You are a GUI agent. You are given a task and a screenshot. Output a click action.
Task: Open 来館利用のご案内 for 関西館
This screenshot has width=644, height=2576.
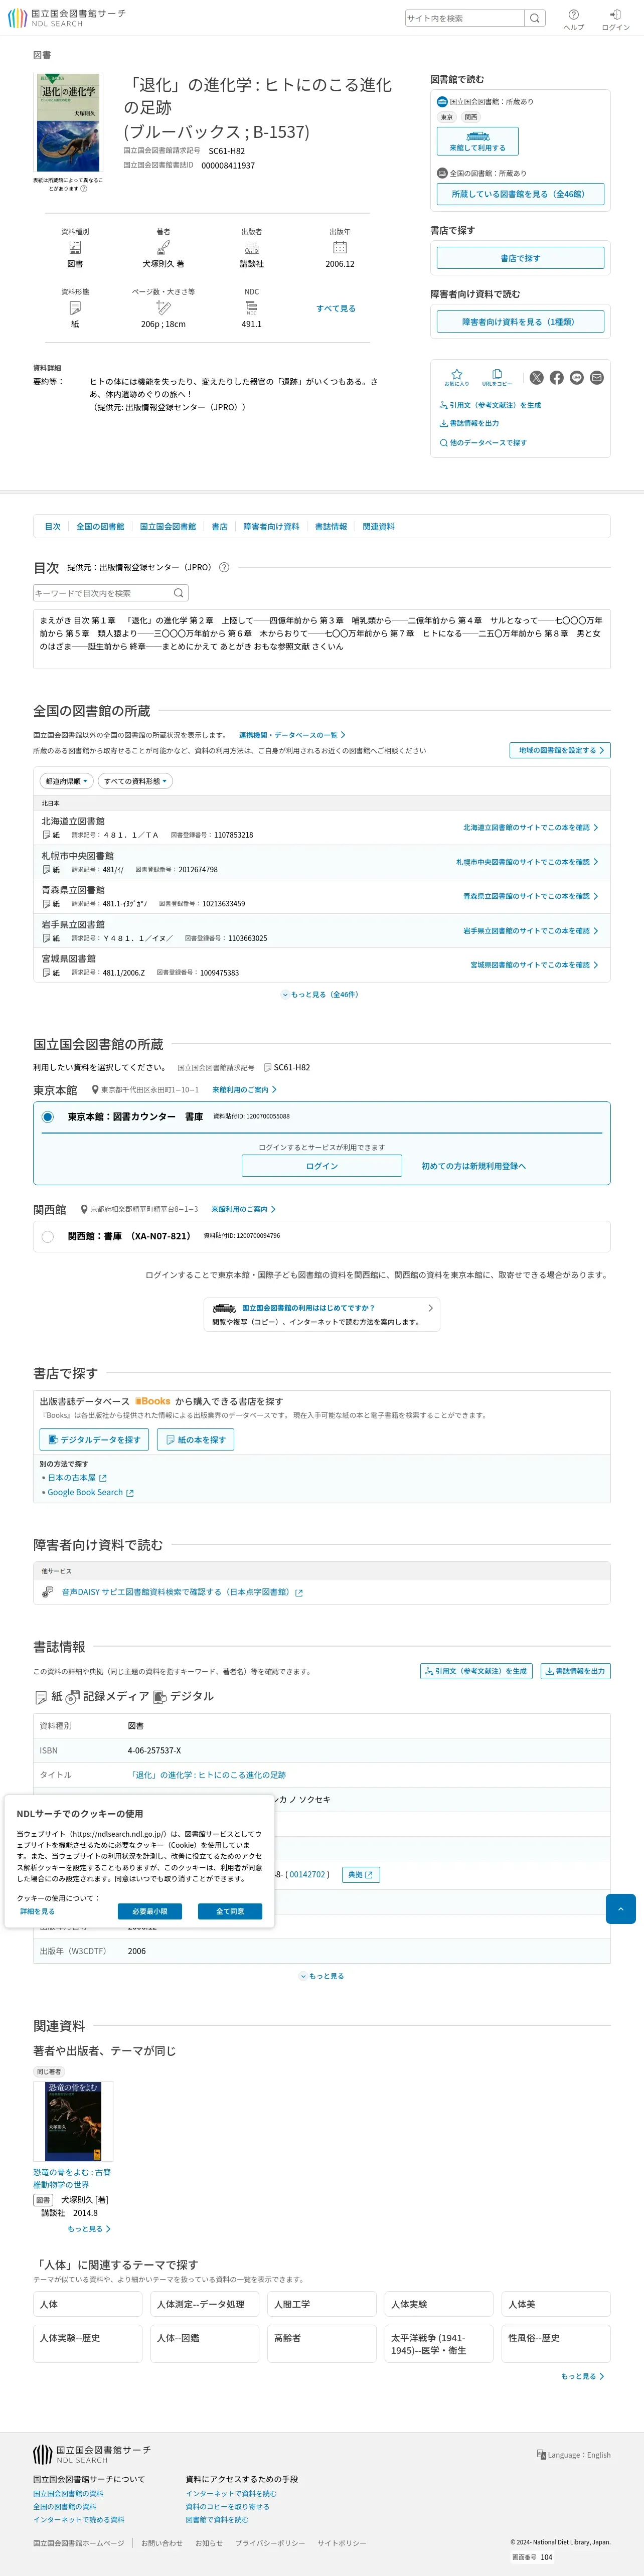(244, 1209)
